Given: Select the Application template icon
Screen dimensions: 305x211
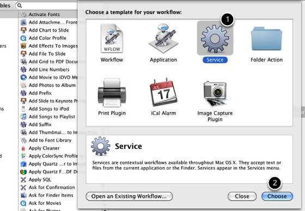Looking at the screenshot, I should (163, 38).
